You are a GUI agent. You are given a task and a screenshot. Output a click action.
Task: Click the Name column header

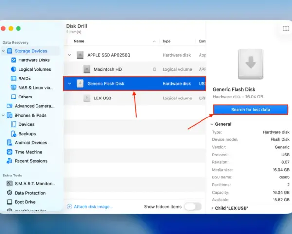pos(79,41)
